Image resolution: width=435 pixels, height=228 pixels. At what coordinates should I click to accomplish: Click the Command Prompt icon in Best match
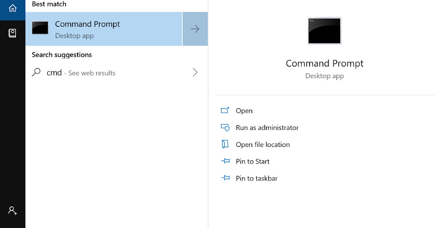point(40,28)
